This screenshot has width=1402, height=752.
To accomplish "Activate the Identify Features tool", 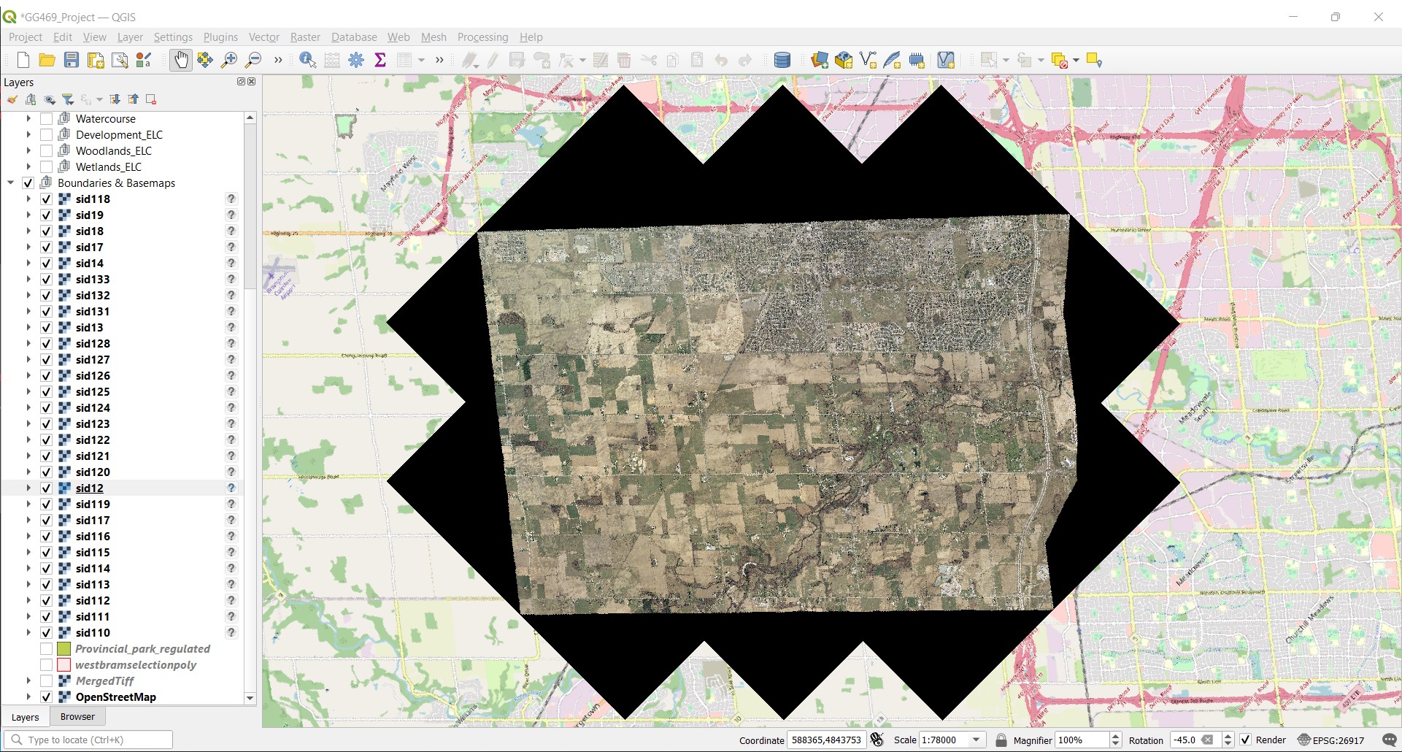I will coord(307,60).
